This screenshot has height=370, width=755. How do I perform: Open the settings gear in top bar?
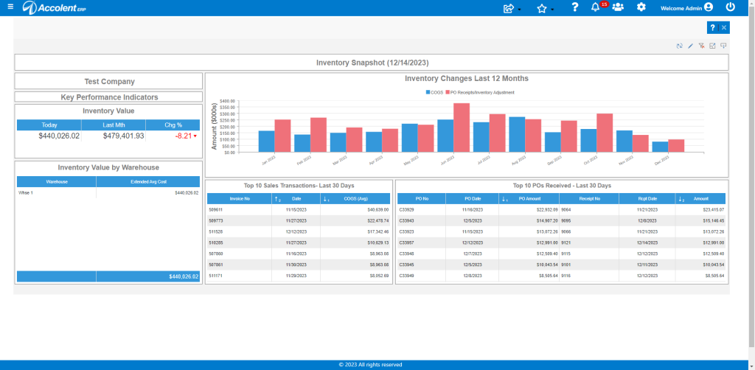tap(641, 7)
